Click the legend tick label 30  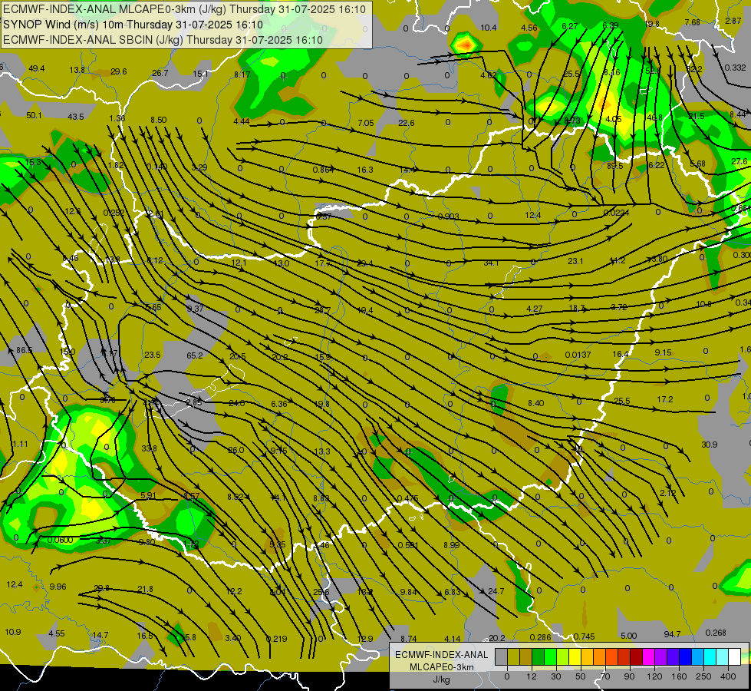[555, 676]
